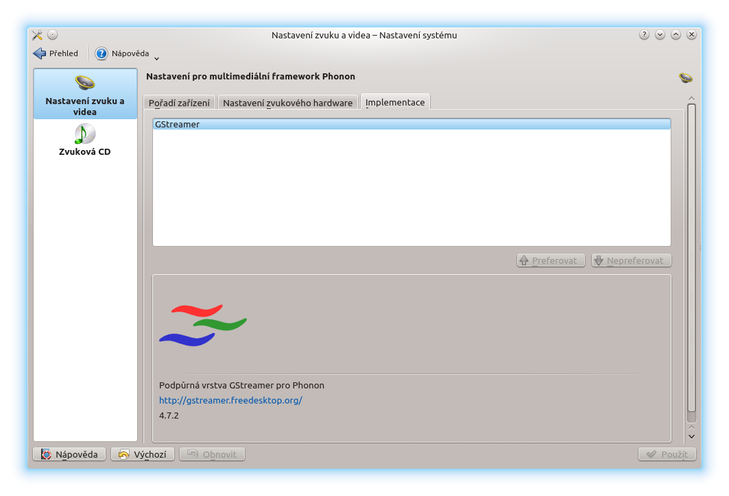This screenshot has height=496, width=729.
Task: Close the Nastavení systému window
Action: point(691,35)
